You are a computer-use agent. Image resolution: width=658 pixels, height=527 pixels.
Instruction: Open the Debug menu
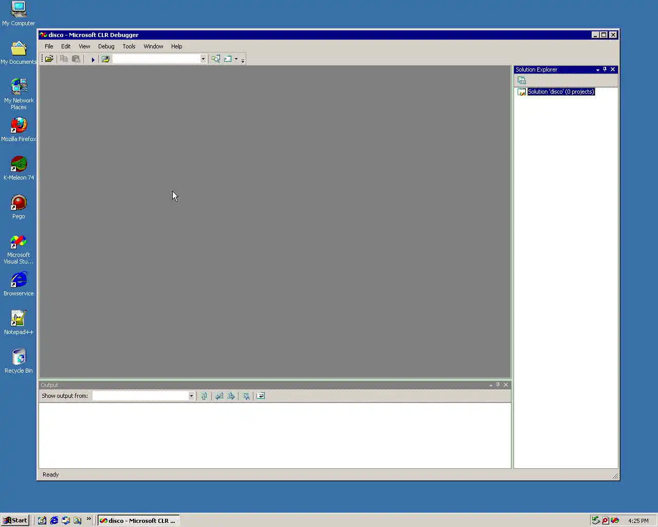click(106, 46)
